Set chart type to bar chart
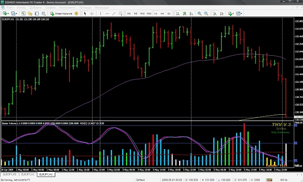Image resolution: width=303 pixels, height=182 pixels. coord(178,14)
